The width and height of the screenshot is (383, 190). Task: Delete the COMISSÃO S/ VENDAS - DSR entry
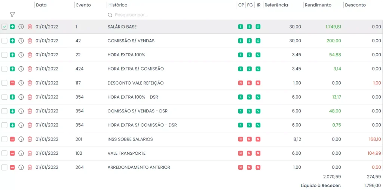pos(30,111)
